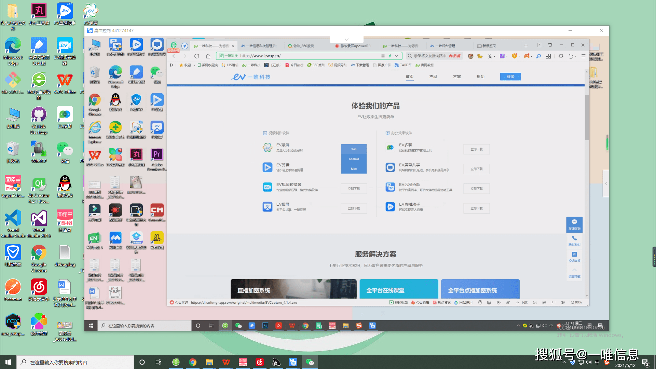Expand the address bar dropdown chevron
This screenshot has width=656, height=369.
click(x=397, y=56)
